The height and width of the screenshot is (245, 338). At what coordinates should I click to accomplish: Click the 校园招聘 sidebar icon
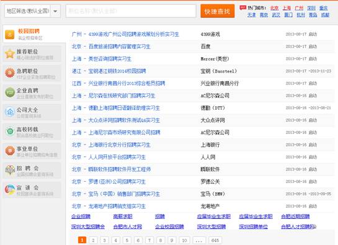click(x=10, y=35)
